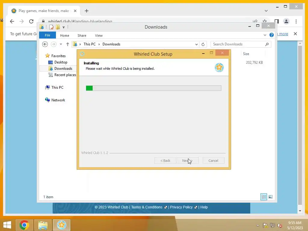Dismiss the Chrome info bar
308x231 pixels.
pyautogui.click(x=295, y=34)
